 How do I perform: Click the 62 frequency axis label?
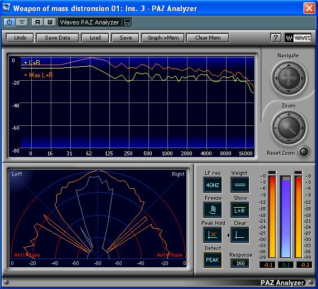point(89,154)
